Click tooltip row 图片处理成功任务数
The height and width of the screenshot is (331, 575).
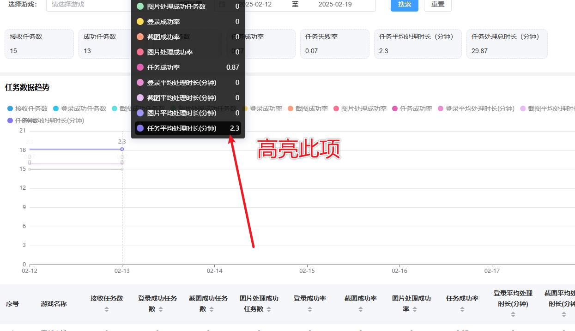point(188,6)
